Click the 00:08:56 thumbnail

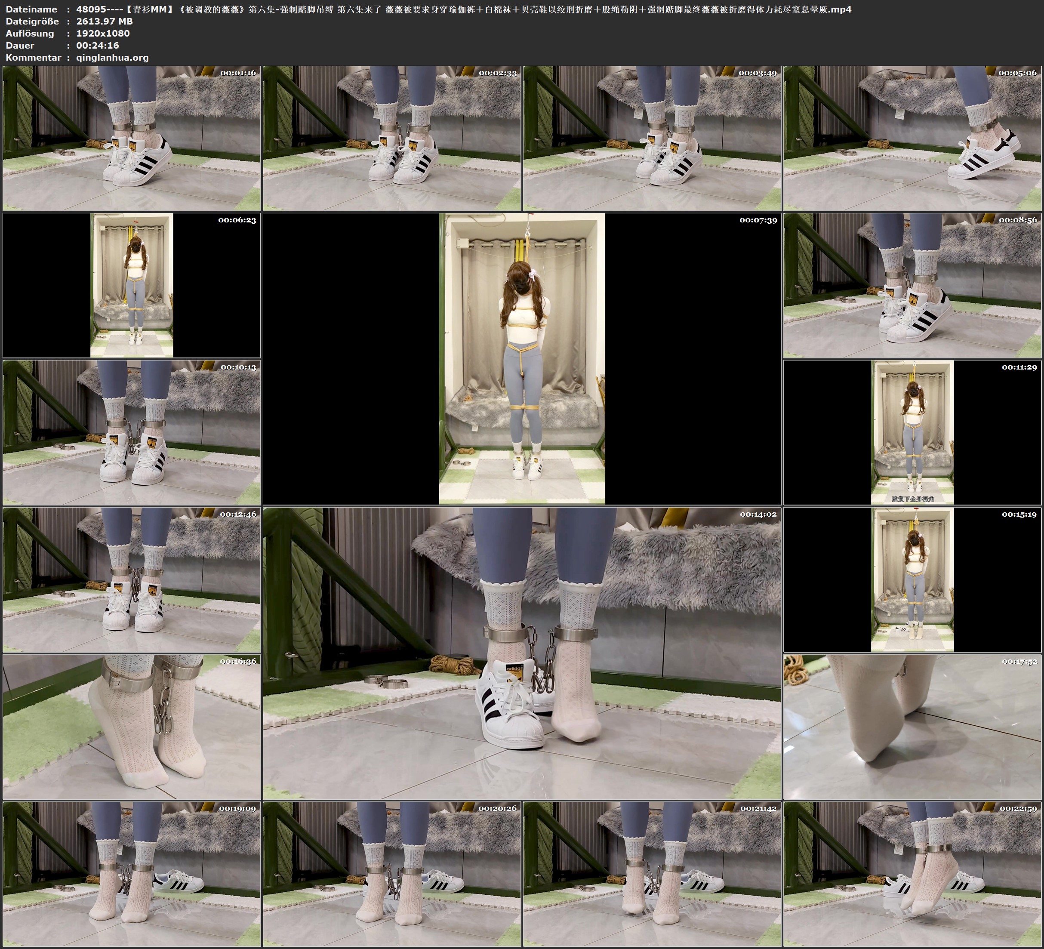click(912, 285)
